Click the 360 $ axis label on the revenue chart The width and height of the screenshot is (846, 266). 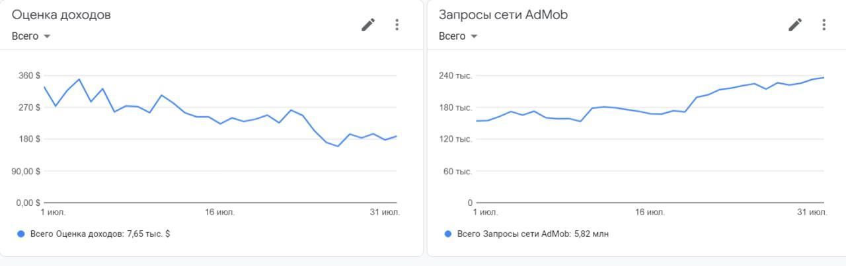tap(30, 76)
